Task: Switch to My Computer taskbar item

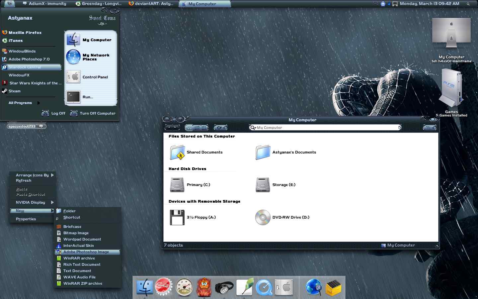Action: pyautogui.click(x=205, y=4)
